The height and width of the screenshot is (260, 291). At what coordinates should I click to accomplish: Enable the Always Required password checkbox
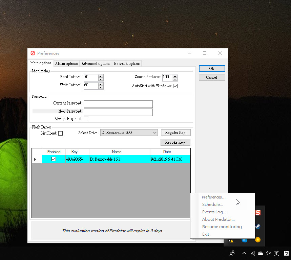[86, 119]
